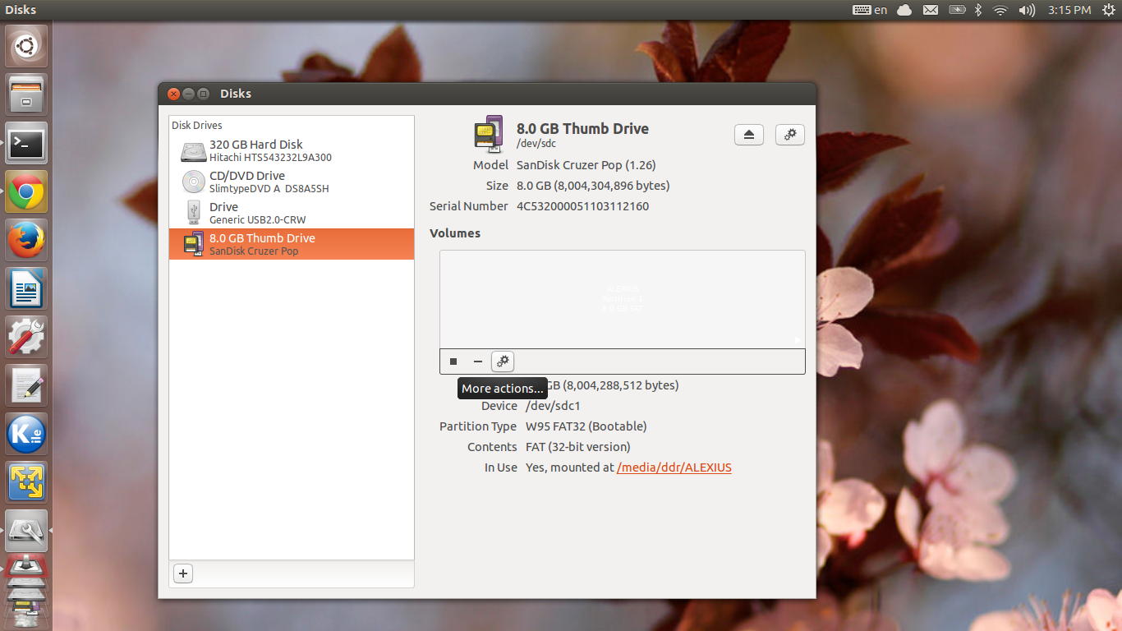Open More actions for the partition
This screenshot has width=1122, height=631.
pos(502,362)
